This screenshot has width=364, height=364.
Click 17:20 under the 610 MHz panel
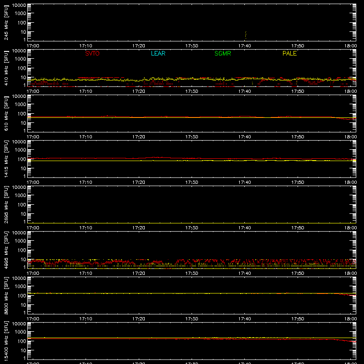[x=139, y=137]
